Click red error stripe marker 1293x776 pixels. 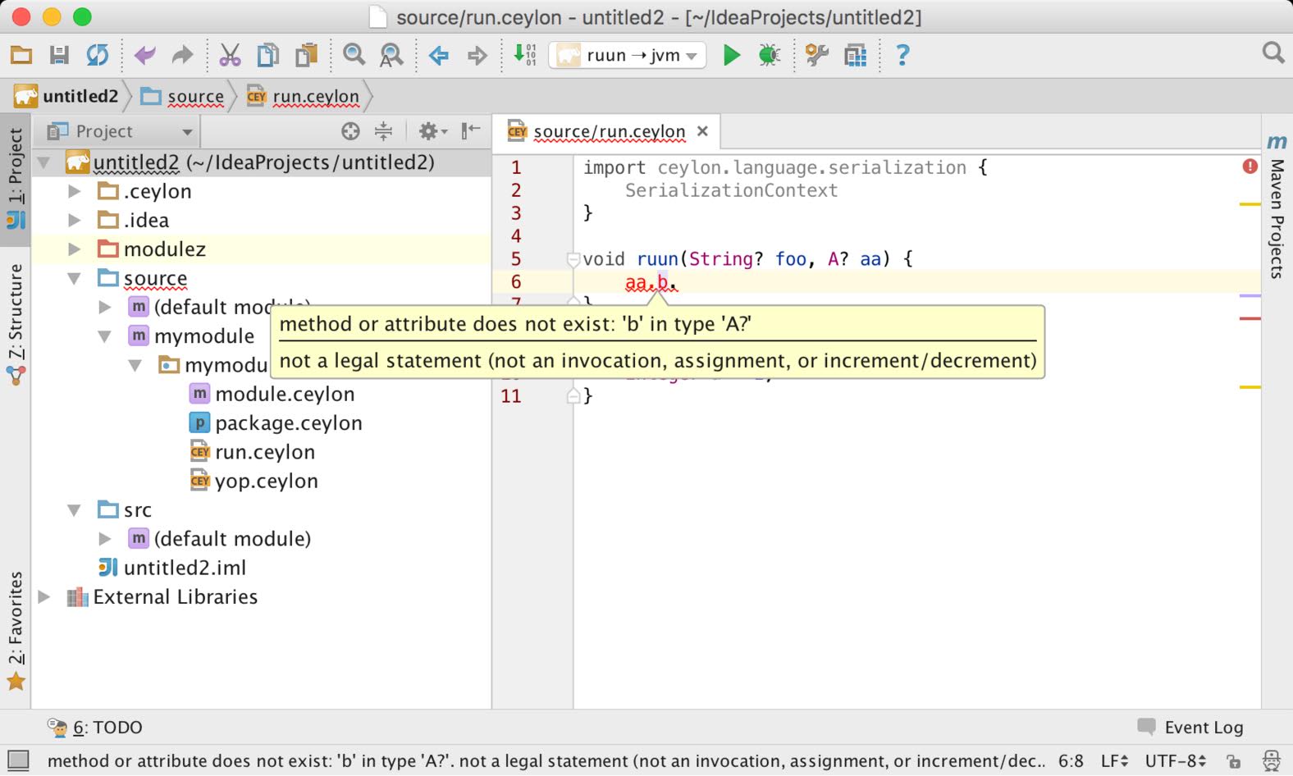coord(1250,318)
